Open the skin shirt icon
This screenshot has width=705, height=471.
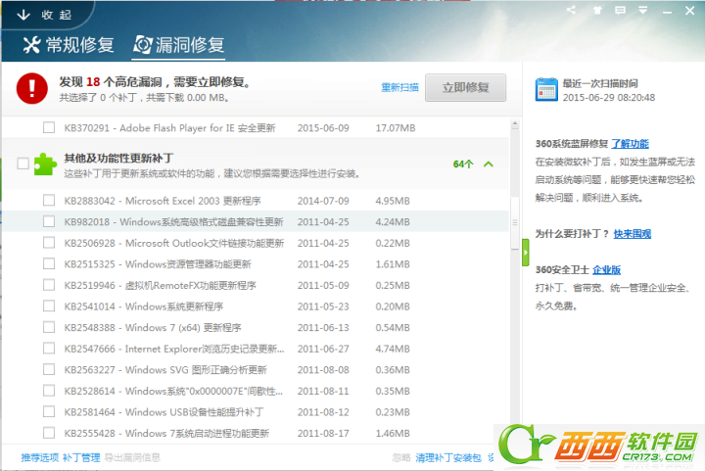click(597, 10)
